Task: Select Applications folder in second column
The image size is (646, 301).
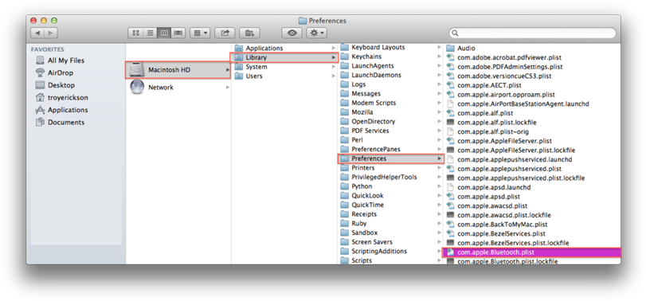Action: 284,49
